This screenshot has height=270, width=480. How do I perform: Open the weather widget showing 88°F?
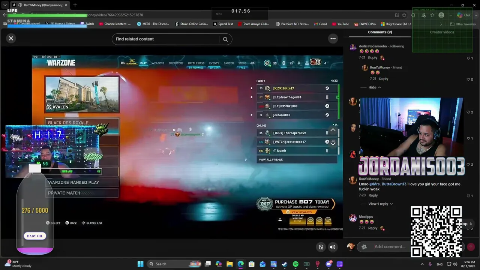[18, 264]
